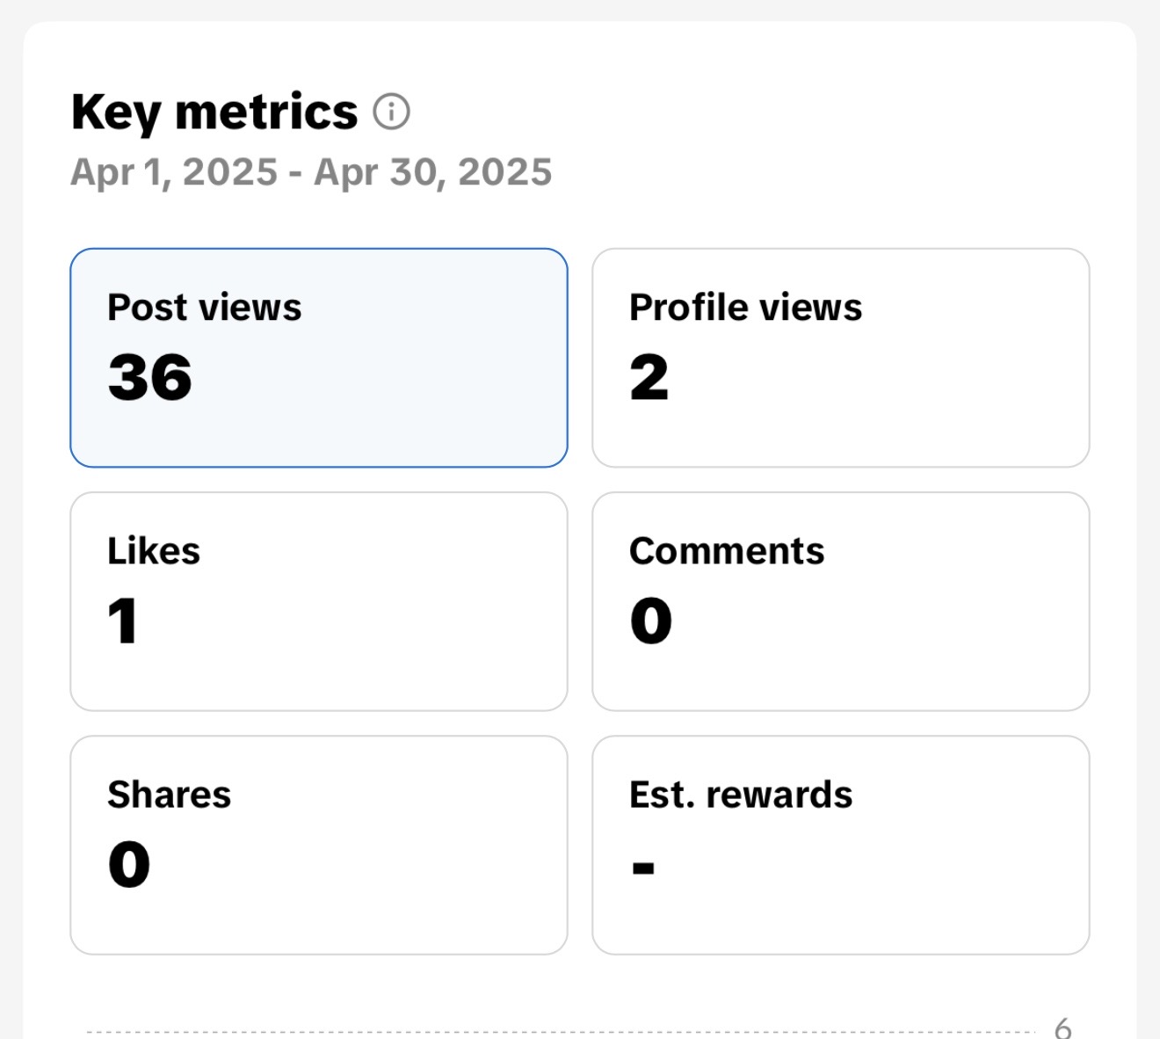Screen dimensions: 1160x1039
Task: Click the info icon beside Key metrics
Action: [x=391, y=113]
